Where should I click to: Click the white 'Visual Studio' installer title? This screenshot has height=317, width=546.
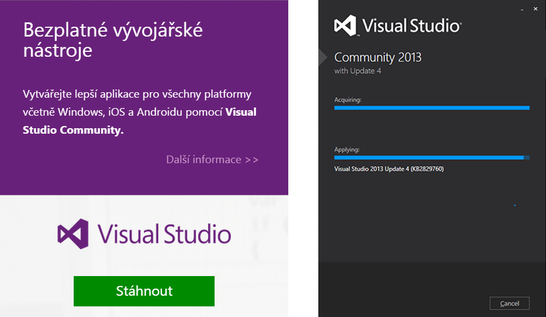412,26
